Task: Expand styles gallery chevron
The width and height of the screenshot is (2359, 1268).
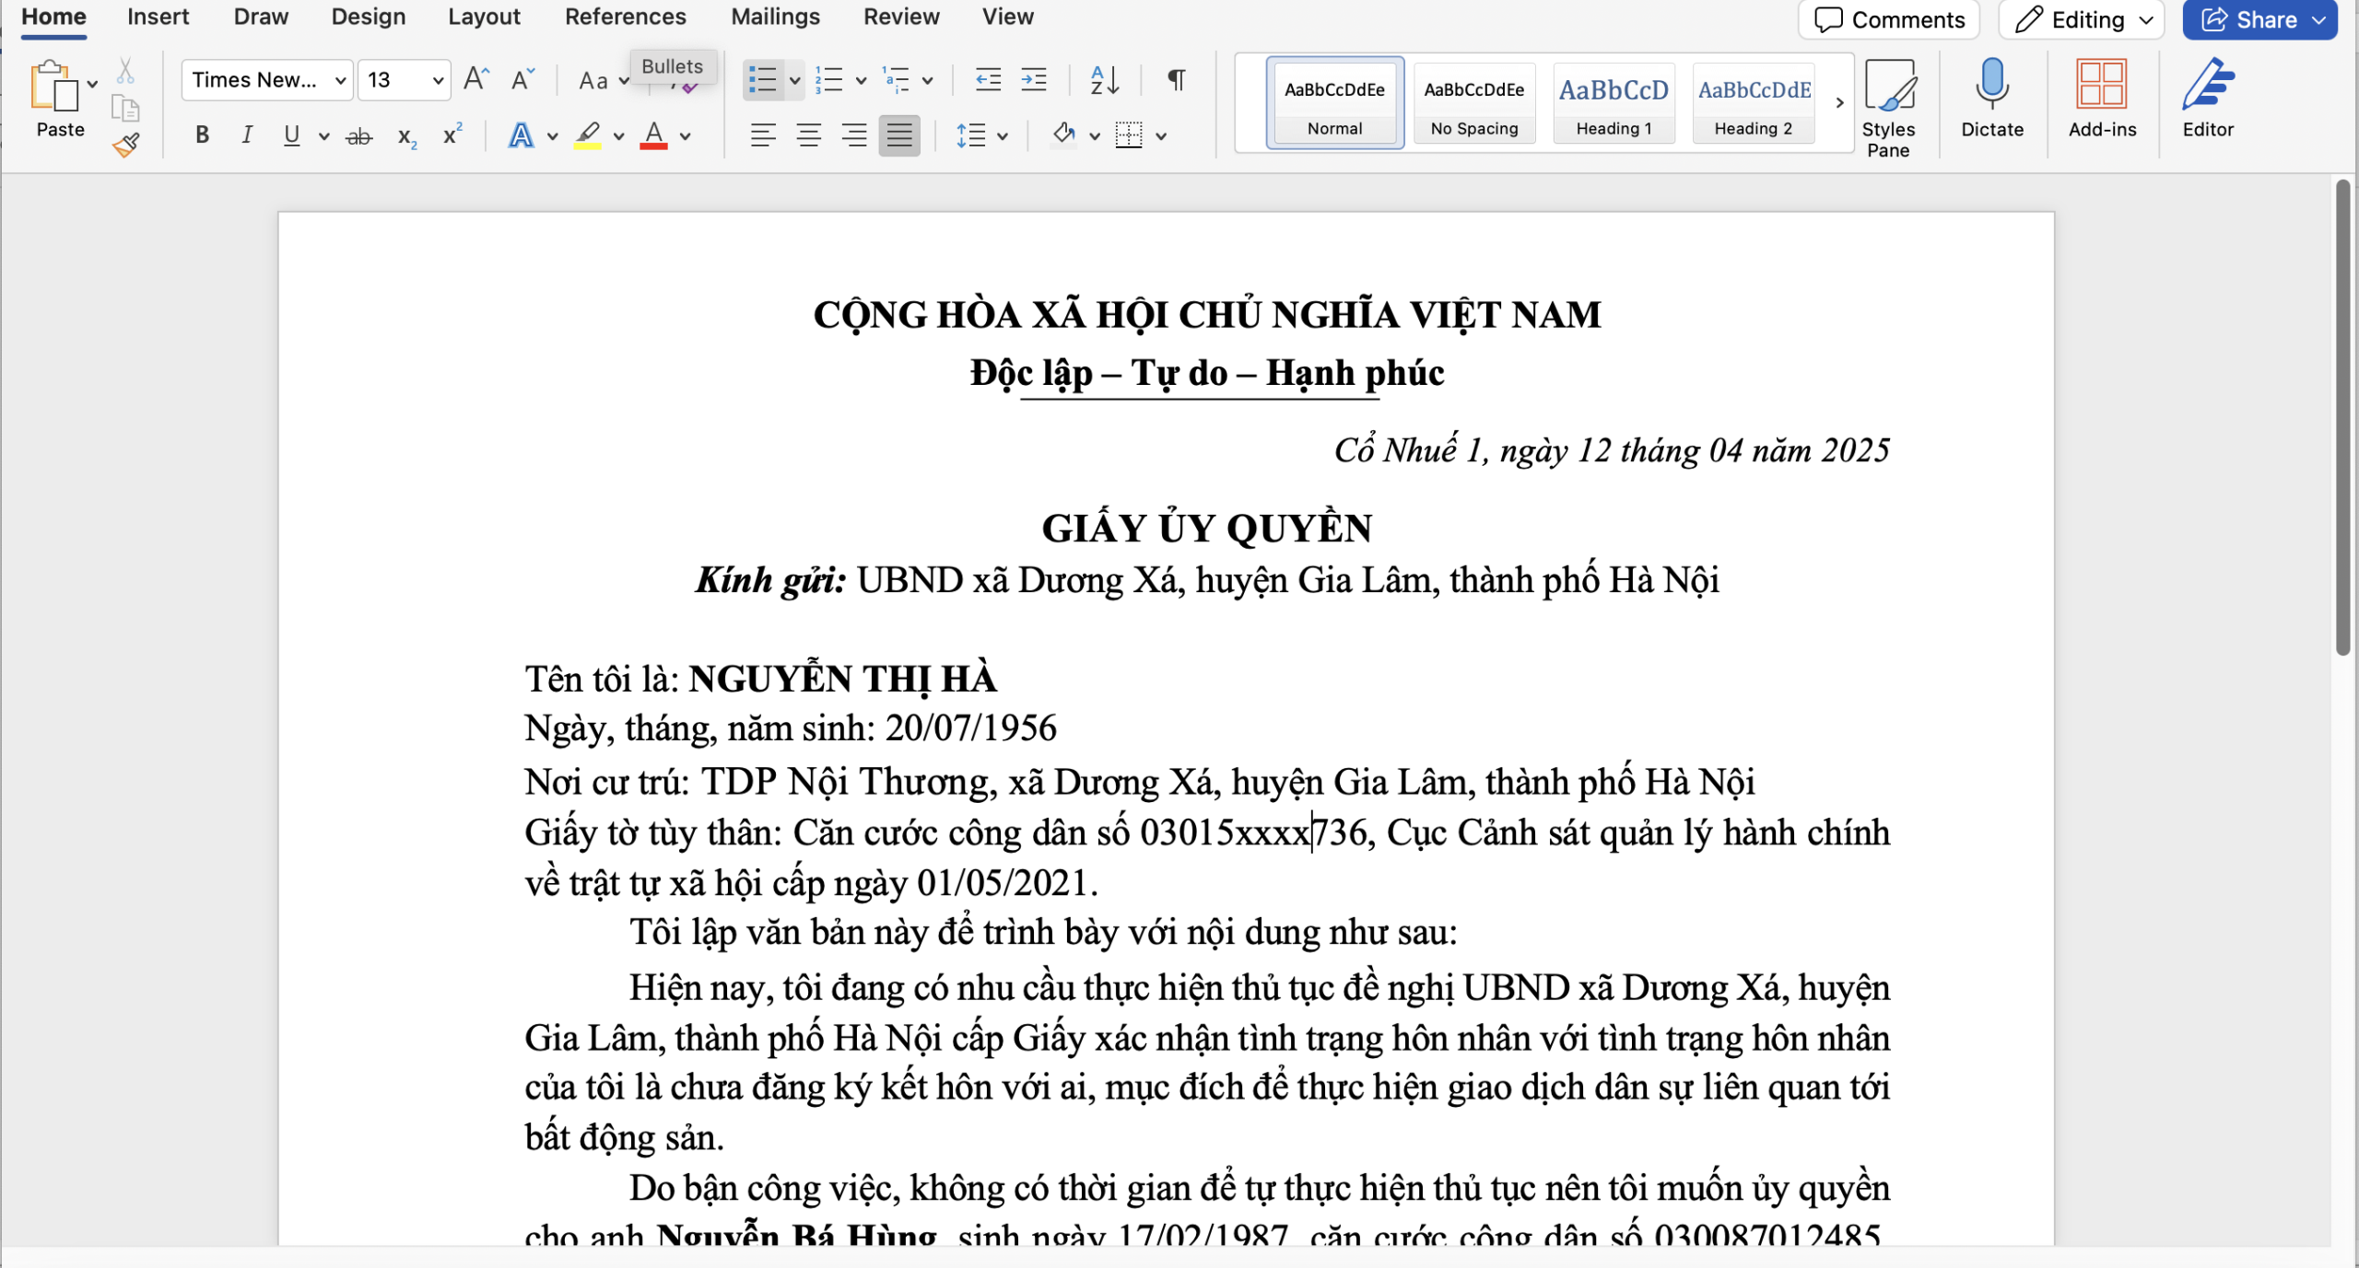Action: tap(1839, 102)
